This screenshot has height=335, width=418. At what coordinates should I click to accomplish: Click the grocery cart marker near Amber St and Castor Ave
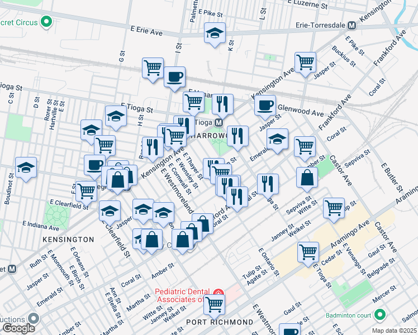click(305, 147)
